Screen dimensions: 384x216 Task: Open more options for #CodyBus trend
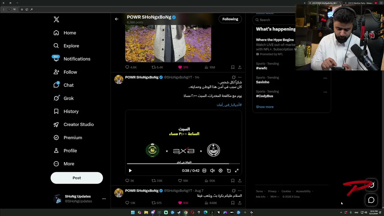[x=325, y=92]
